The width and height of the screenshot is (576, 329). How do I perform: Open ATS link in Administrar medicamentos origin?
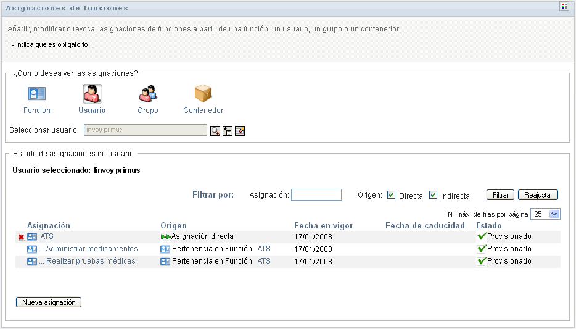pyautogui.click(x=264, y=249)
